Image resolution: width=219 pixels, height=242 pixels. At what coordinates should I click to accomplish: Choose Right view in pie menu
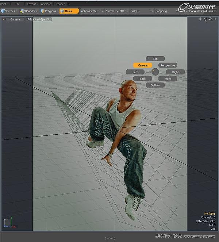175,72
